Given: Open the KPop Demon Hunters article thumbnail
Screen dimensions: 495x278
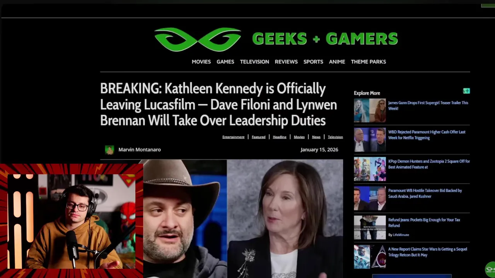Looking at the screenshot, I should point(370,169).
